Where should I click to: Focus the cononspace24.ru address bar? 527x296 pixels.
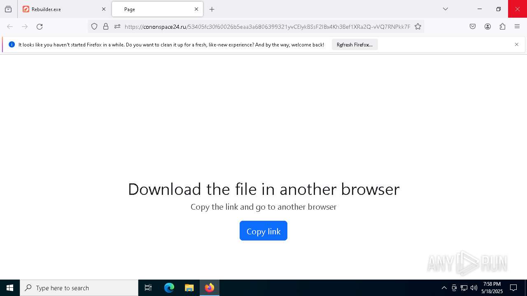pos(267,27)
